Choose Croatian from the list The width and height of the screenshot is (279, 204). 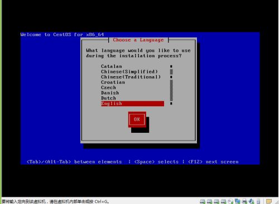132,82
